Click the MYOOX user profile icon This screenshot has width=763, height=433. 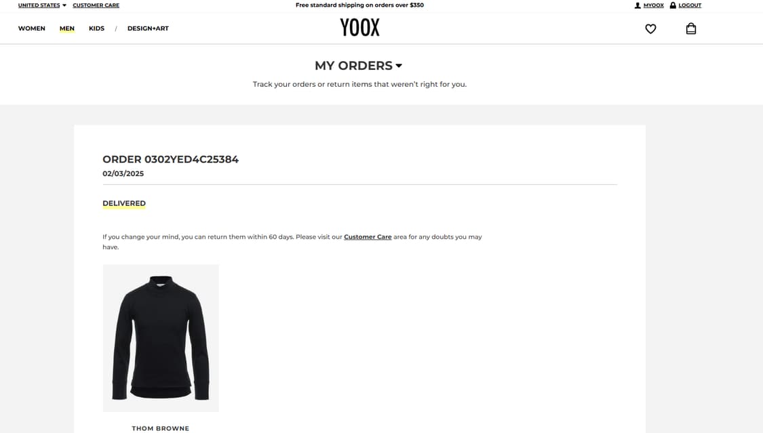[638, 5]
